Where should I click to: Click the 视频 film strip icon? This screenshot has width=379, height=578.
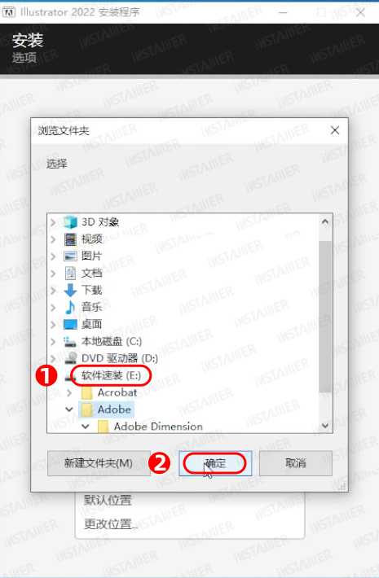(x=70, y=239)
